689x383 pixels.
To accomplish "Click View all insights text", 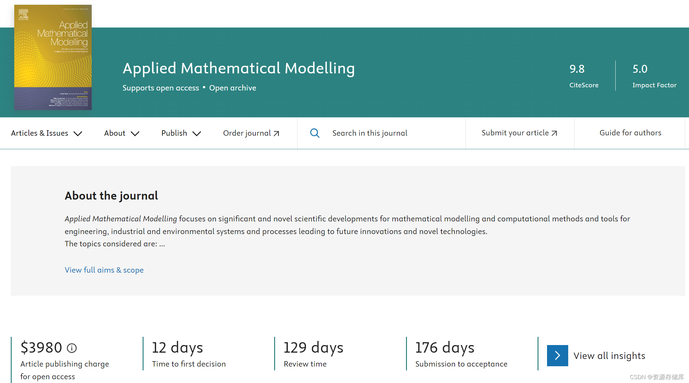I will 609,356.
